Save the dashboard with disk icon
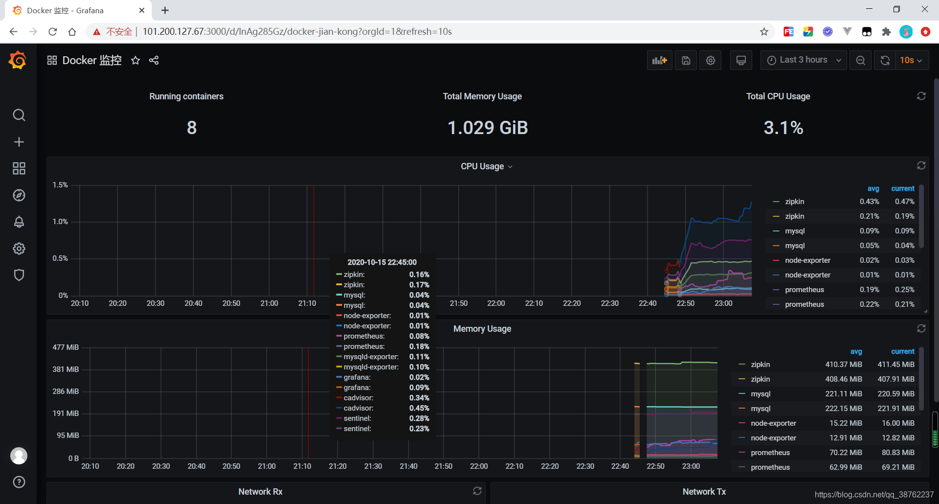 pos(686,60)
